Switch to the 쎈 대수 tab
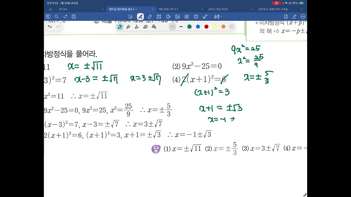 [x=63, y=9]
